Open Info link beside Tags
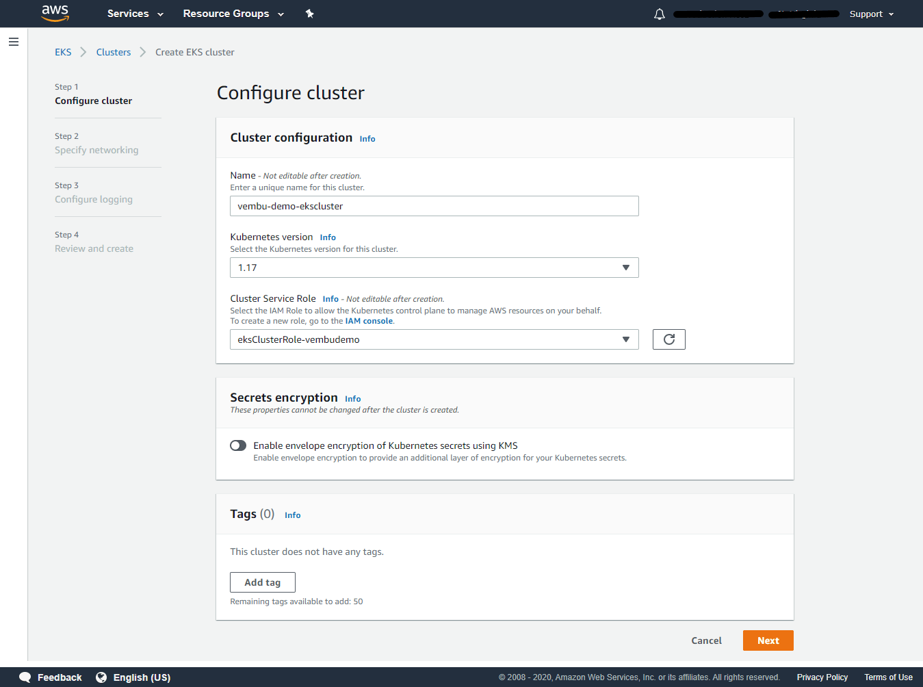The height and width of the screenshot is (687, 923). (293, 515)
